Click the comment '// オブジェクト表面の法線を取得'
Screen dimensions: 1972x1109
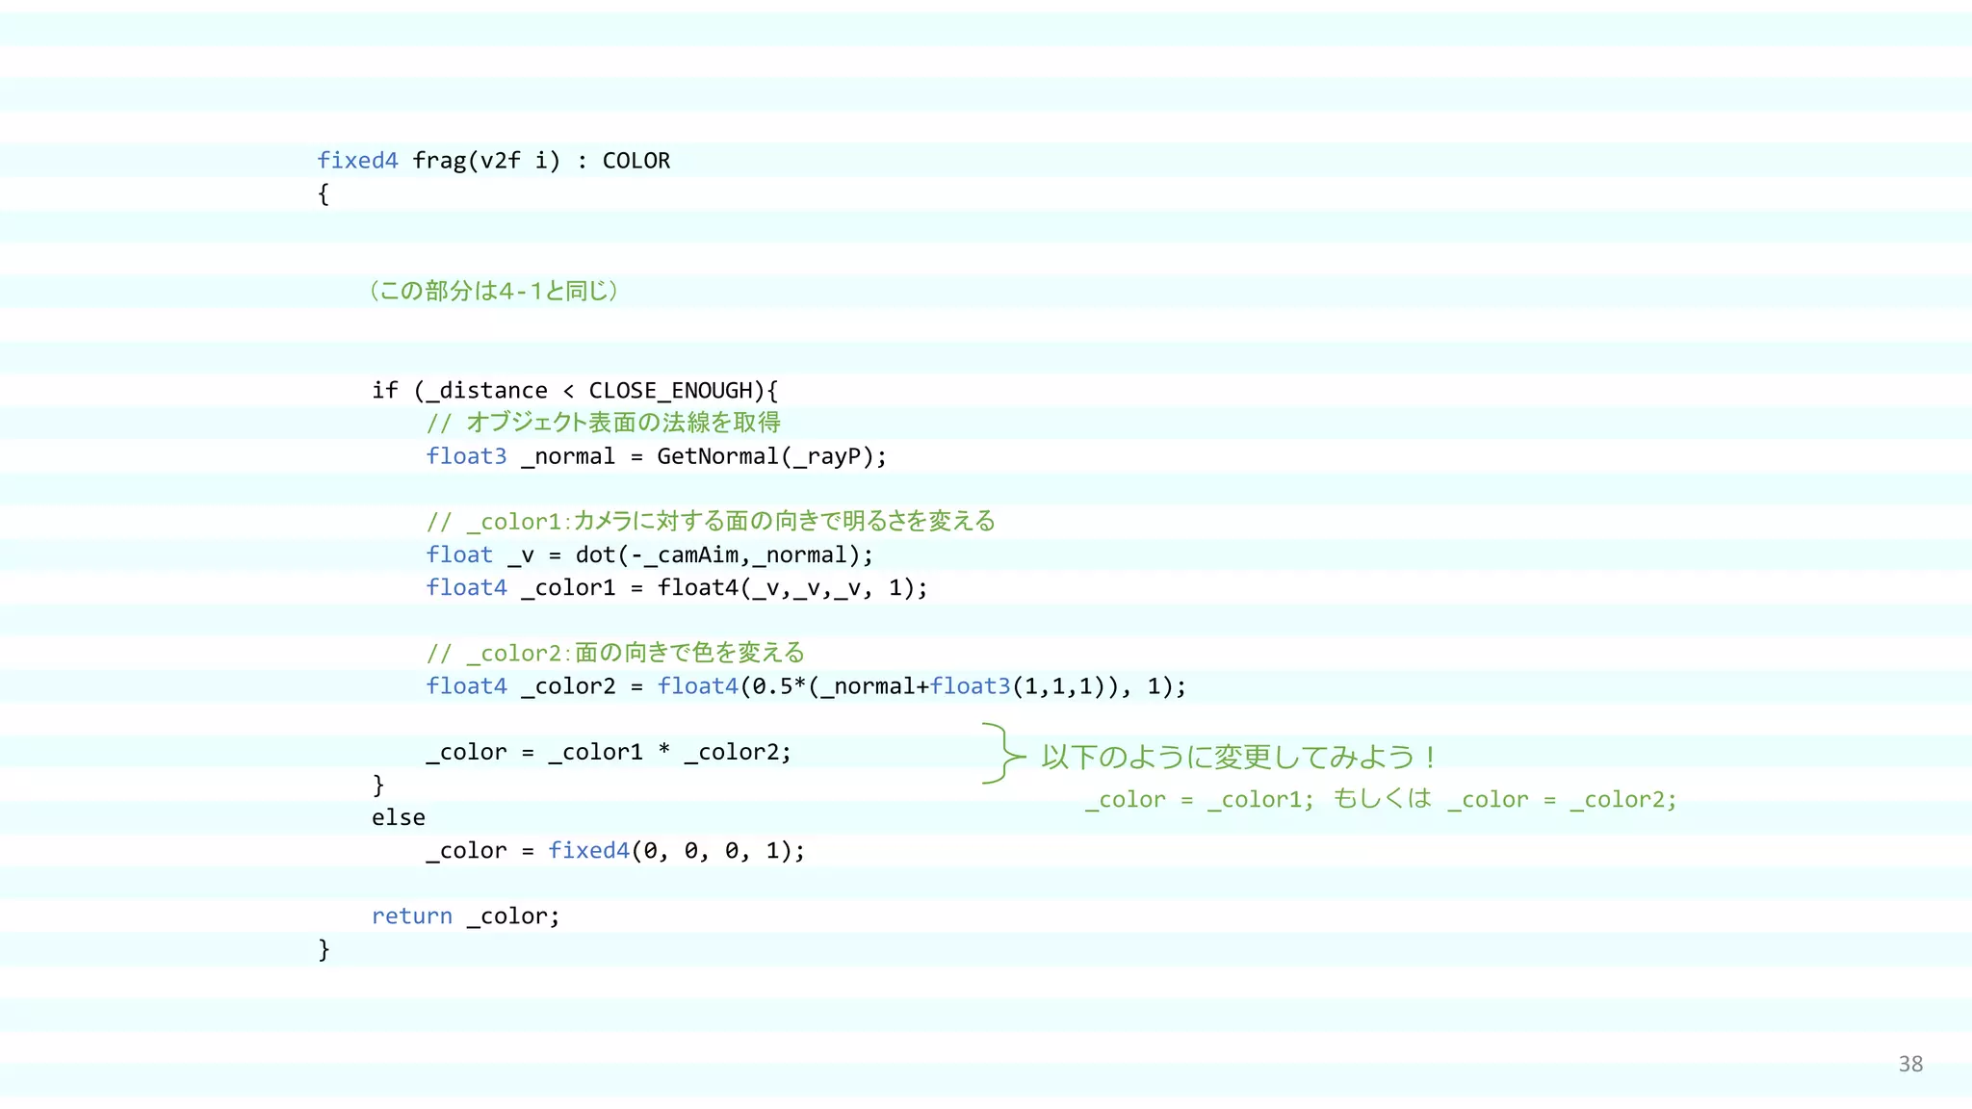604,423
